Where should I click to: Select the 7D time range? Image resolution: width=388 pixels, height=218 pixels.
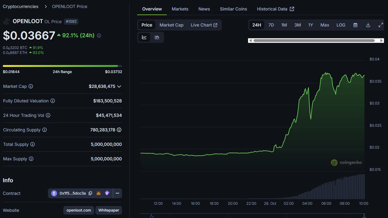point(271,25)
